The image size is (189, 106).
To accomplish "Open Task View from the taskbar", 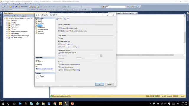I will coord(14,104).
